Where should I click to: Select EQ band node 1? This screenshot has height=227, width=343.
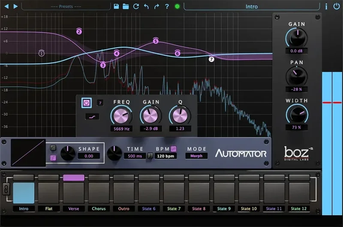click(x=41, y=53)
